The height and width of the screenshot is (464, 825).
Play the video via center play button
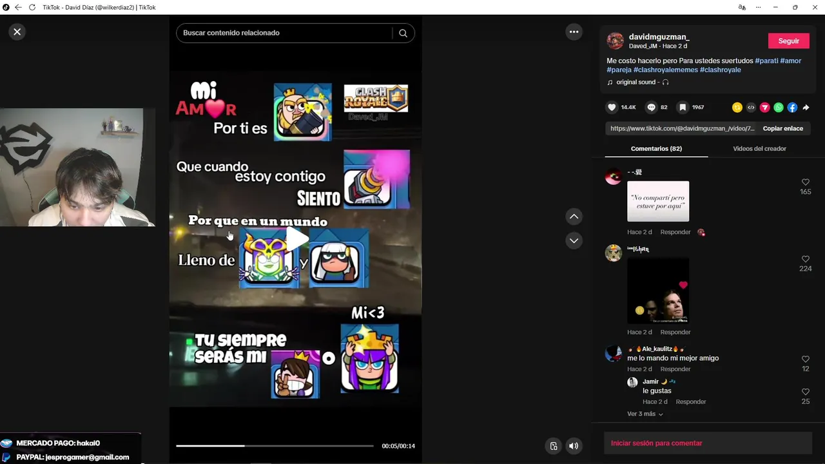pos(296,240)
